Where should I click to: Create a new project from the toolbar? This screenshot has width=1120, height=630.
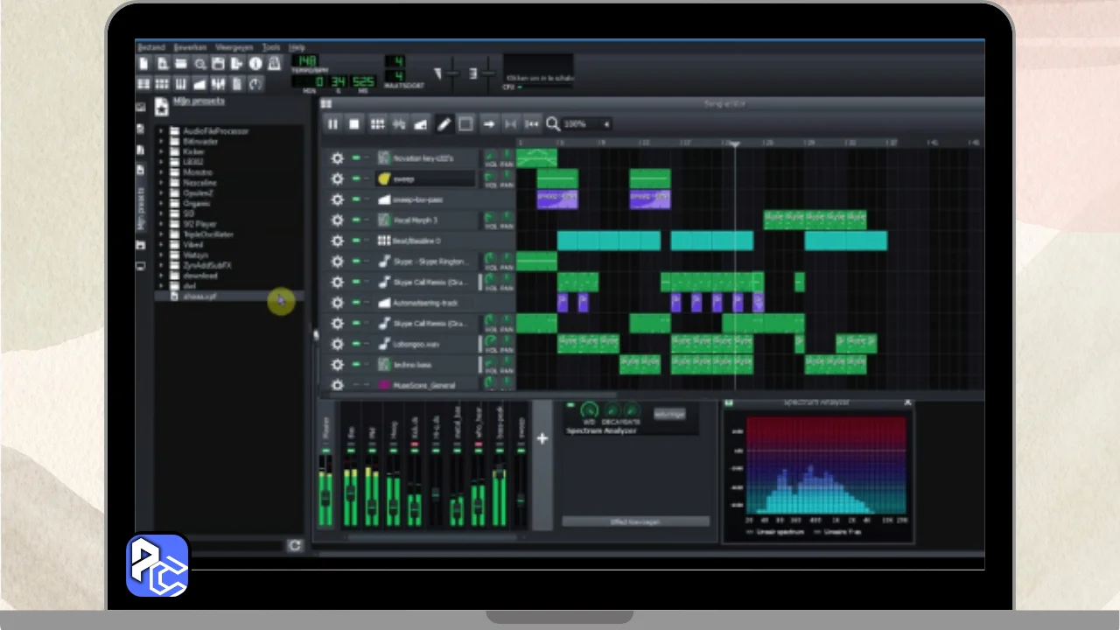[x=144, y=64]
